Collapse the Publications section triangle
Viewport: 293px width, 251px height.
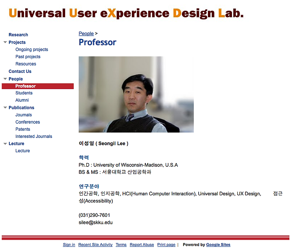5,108
